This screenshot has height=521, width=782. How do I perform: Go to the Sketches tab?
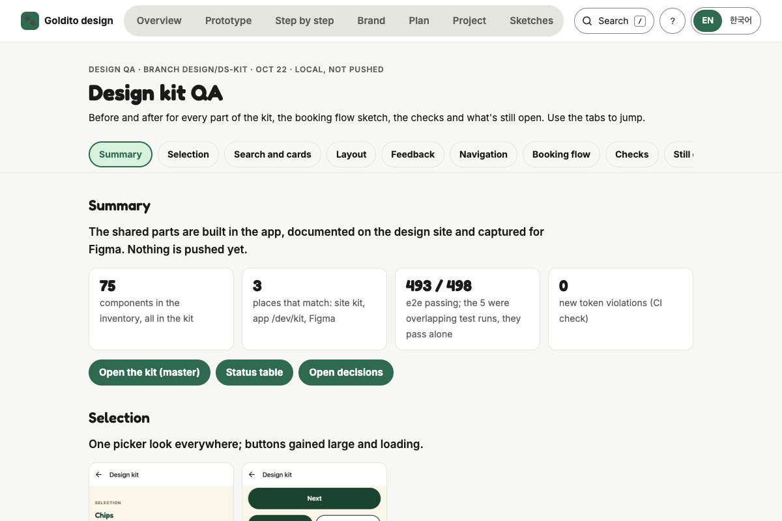tap(531, 21)
